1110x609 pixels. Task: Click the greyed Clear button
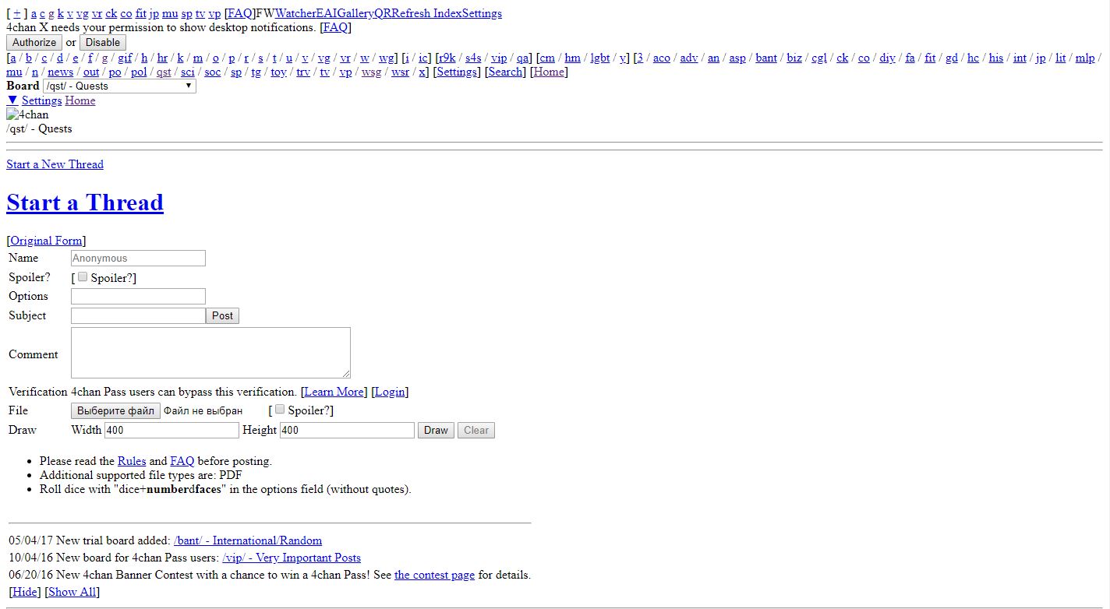point(475,430)
